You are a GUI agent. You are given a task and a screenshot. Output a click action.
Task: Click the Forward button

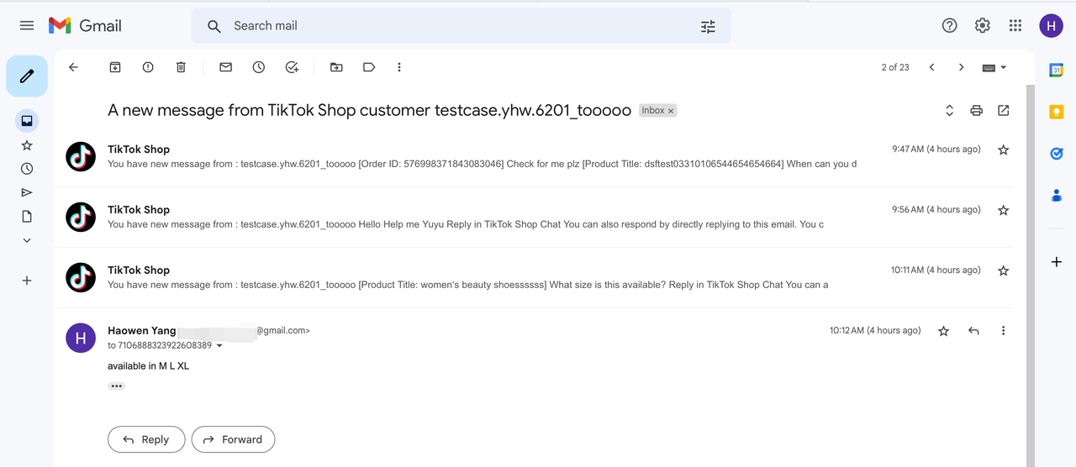point(233,439)
